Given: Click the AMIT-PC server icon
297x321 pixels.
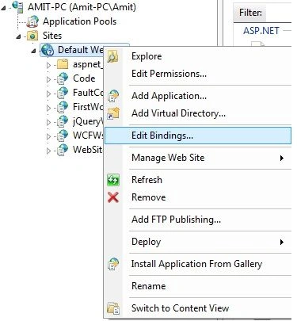Looking at the screenshot, I should click(17, 6).
